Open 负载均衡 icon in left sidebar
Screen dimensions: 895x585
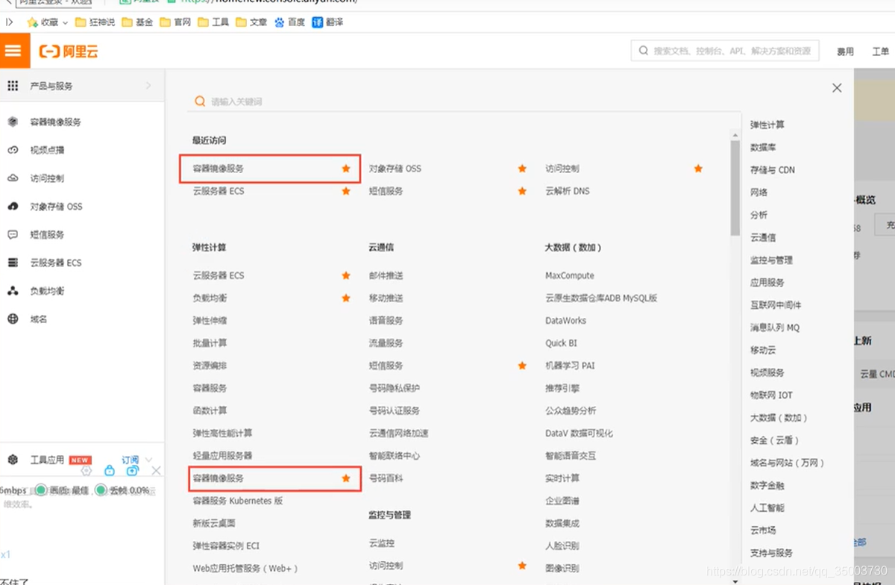click(13, 291)
